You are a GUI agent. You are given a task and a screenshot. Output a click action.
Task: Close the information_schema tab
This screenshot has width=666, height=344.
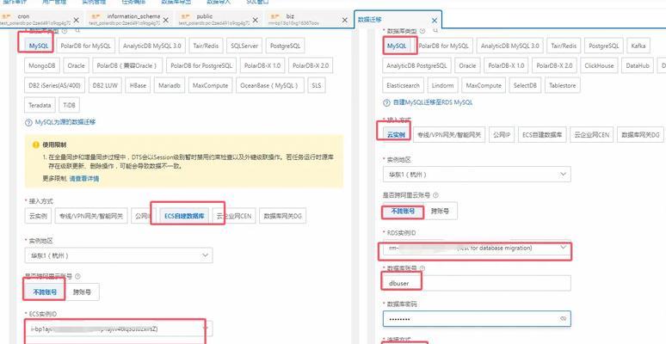pos(166,20)
